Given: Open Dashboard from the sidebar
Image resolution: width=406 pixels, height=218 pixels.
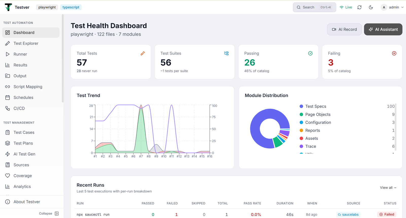Looking at the screenshot, I should [x=31, y=32].
